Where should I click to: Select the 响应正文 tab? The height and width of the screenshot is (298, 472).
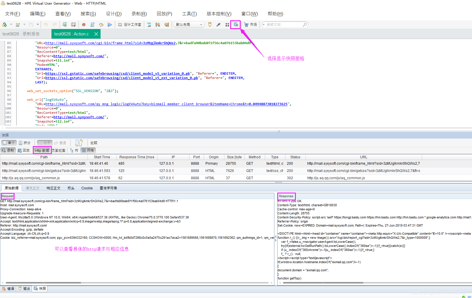point(53,188)
